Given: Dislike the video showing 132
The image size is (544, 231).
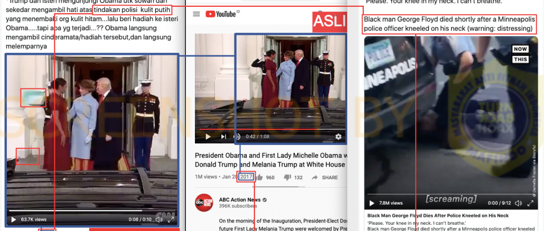Looking at the screenshot, I should click(293, 177).
